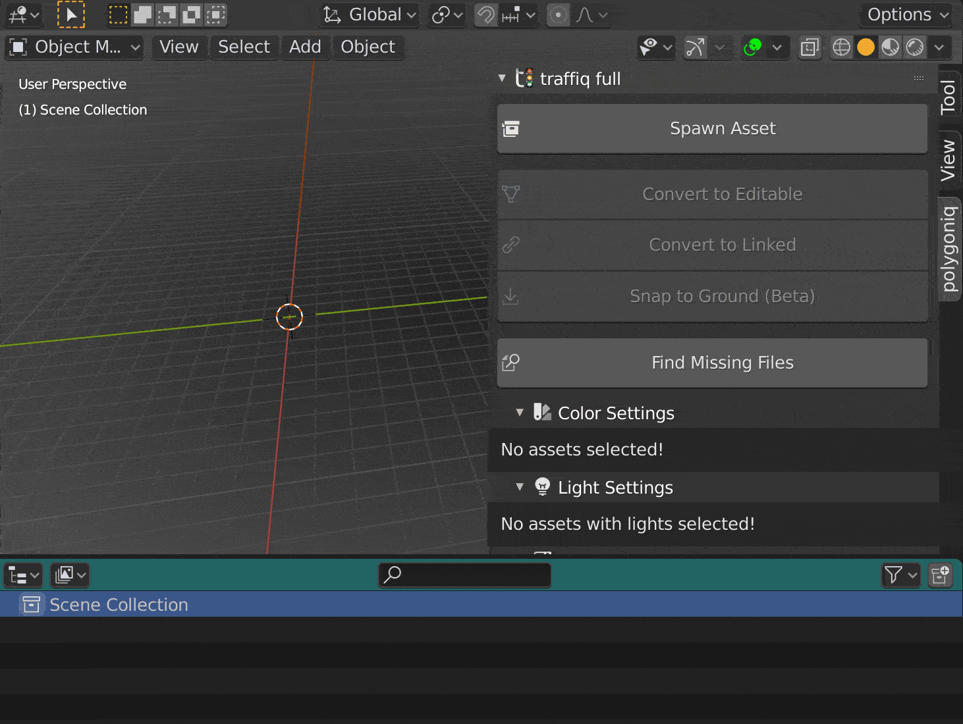Screen dimensions: 963x724
Task: Open the Outliner filter funnel icon
Action: coord(896,575)
